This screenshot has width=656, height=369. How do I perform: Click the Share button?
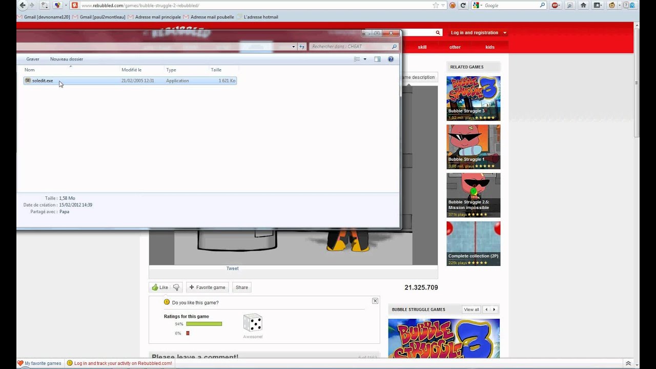(242, 288)
